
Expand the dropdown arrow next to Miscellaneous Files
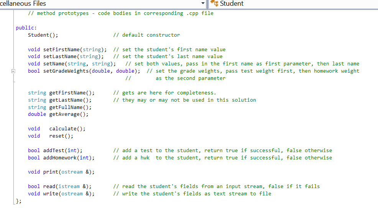(203, 4)
